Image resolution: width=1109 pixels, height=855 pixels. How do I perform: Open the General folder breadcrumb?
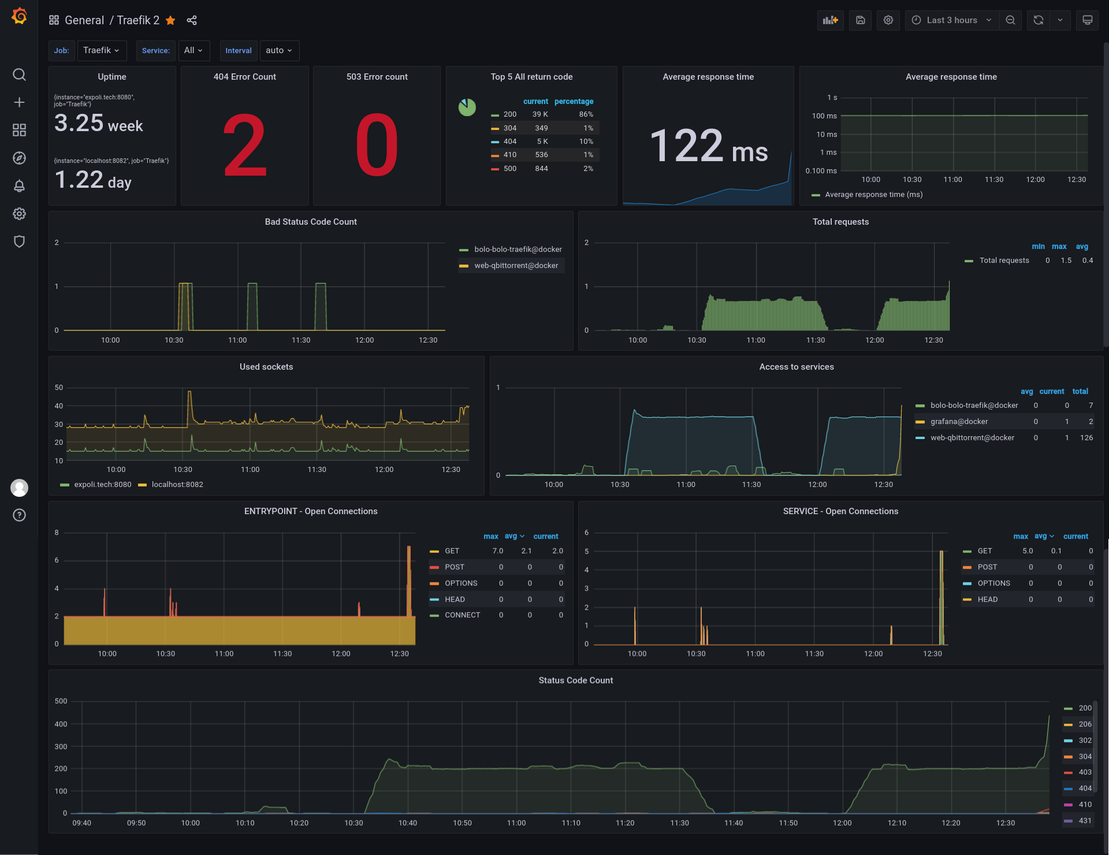pos(84,20)
